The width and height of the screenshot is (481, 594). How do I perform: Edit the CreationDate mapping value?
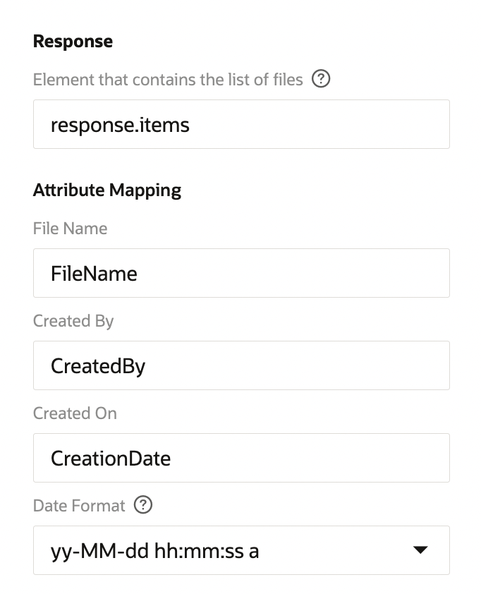click(241, 457)
